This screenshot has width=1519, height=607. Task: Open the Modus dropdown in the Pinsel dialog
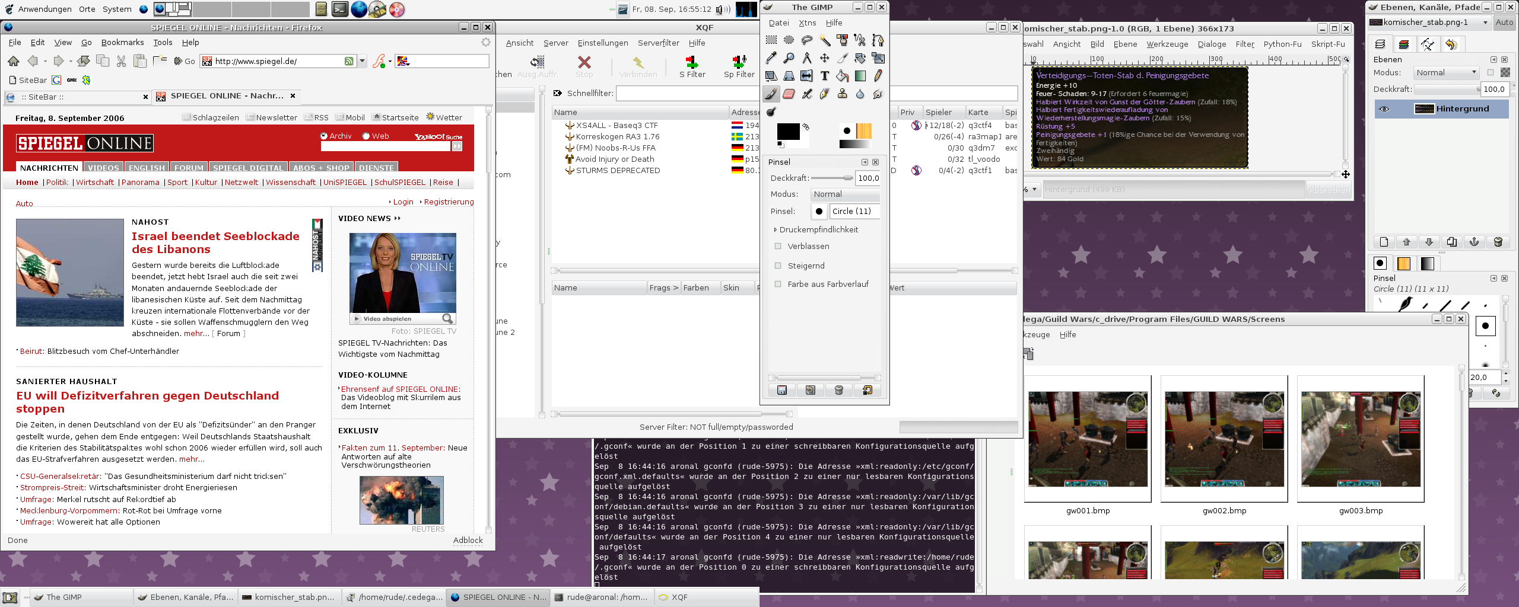pyautogui.click(x=845, y=194)
